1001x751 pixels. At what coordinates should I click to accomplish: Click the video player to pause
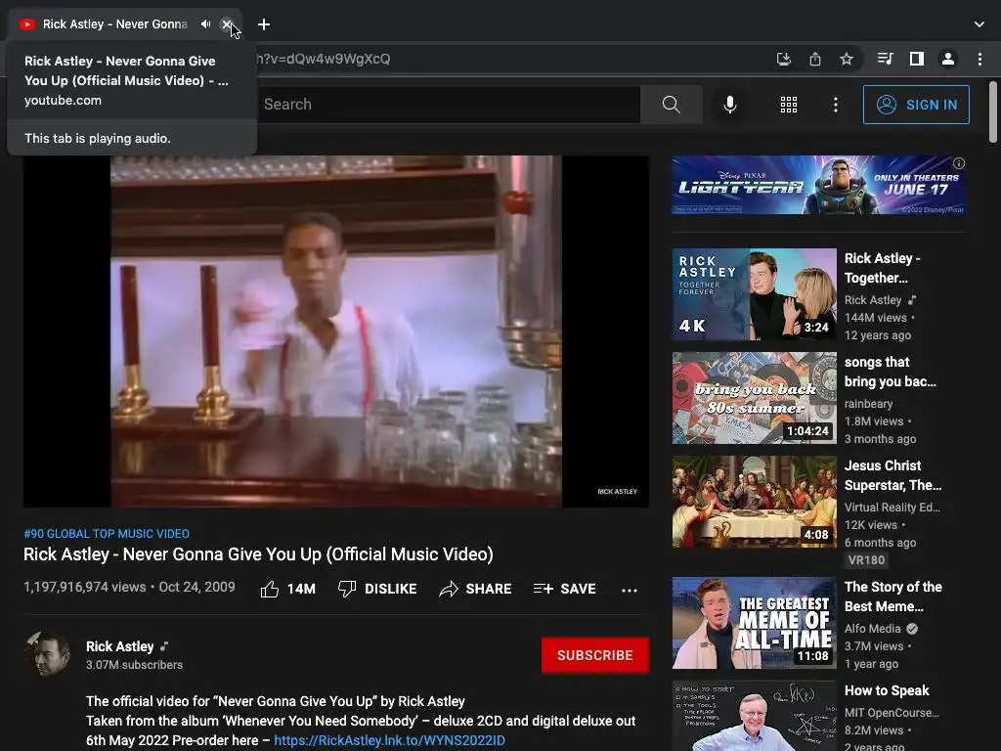click(x=336, y=331)
